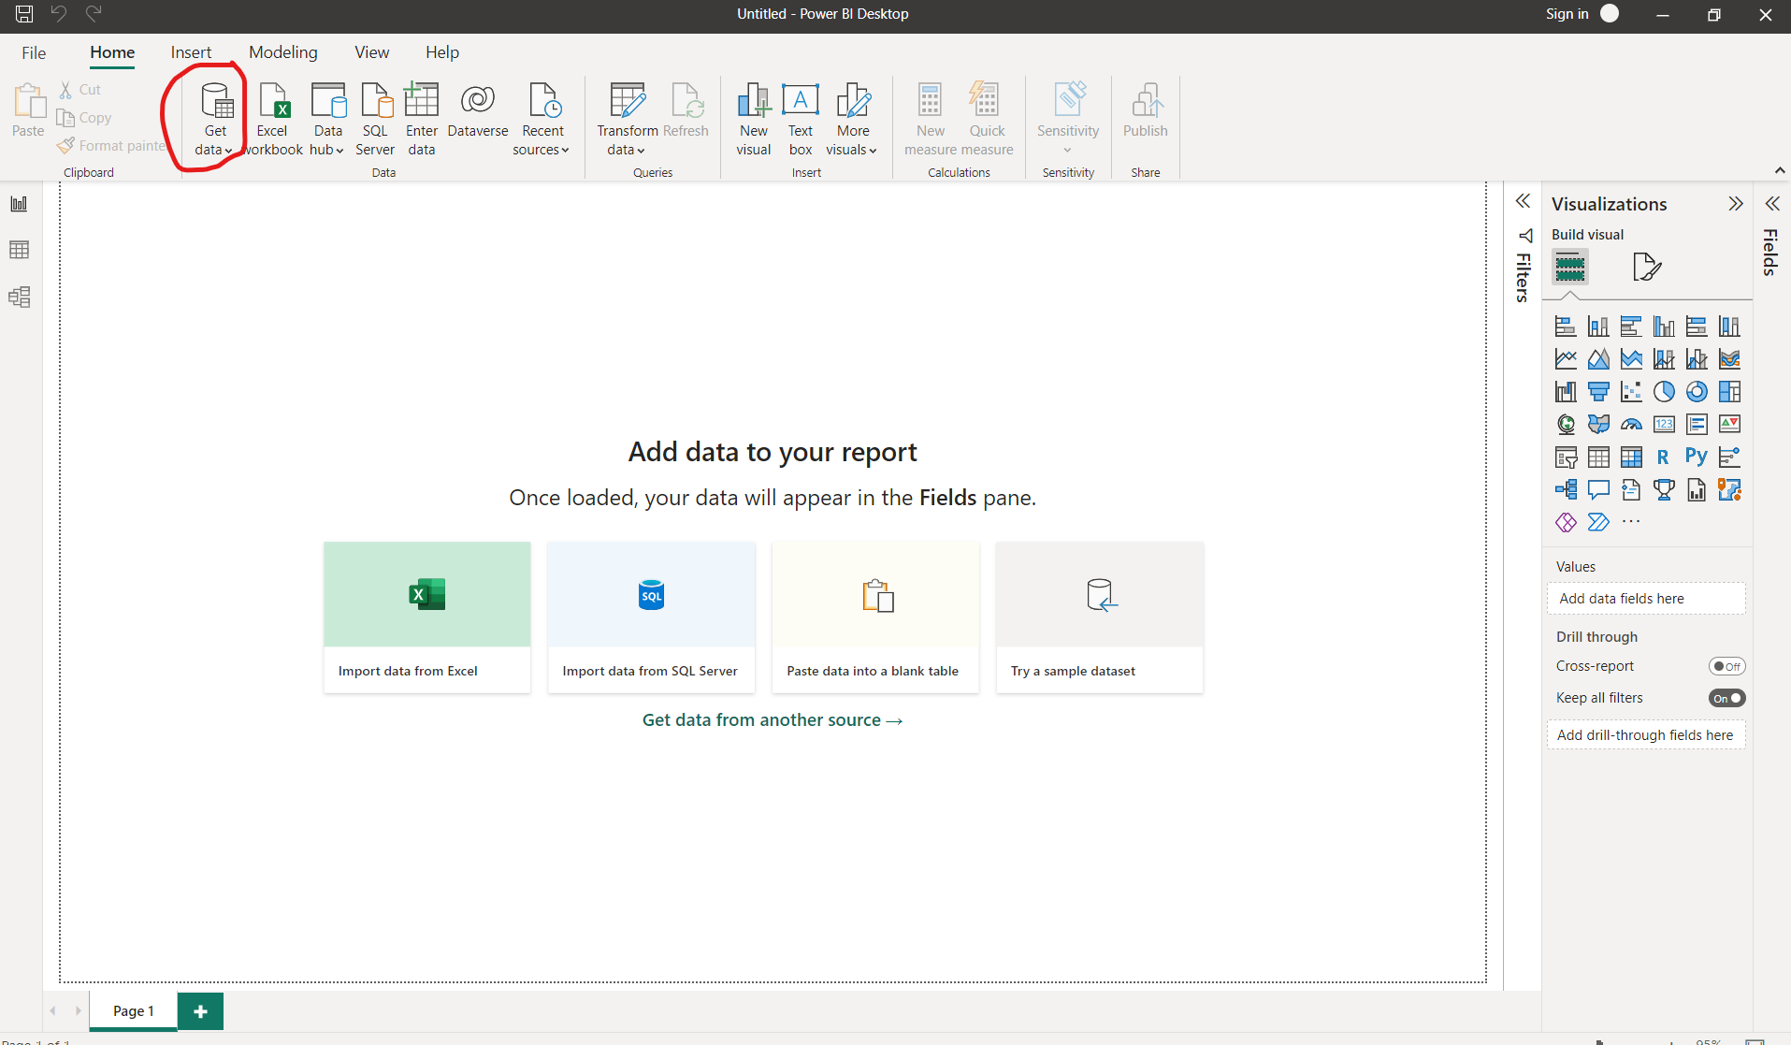The height and width of the screenshot is (1045, 1791).
Task: Switch to Report view in the left sidebar
Action: pos(19,204)
